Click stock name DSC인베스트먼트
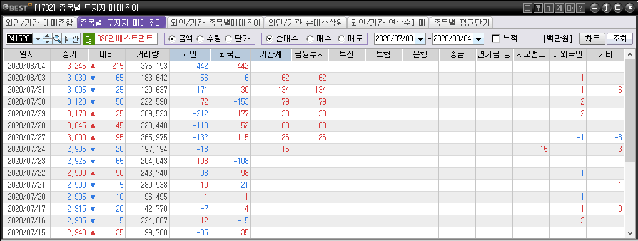The image size is (638, 241). tap(125, 39)
